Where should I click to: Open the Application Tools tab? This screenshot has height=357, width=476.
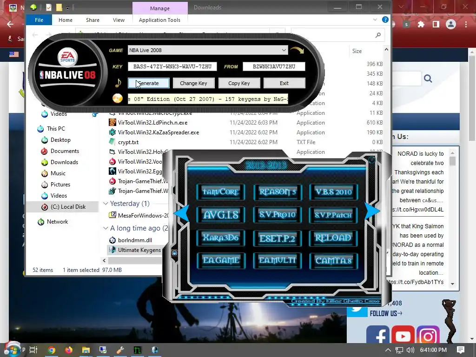point(159,20)
